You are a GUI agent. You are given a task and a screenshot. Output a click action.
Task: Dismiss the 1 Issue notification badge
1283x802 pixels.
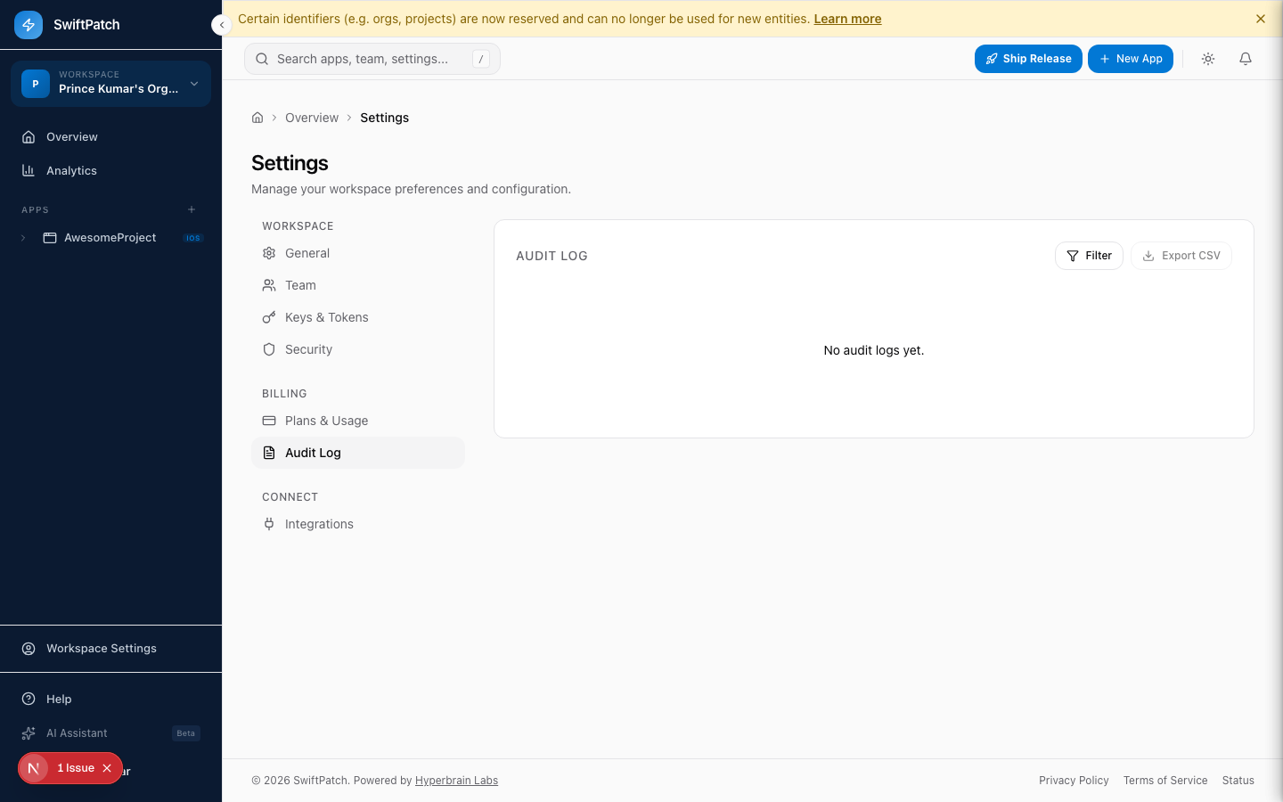coord(107,768)
